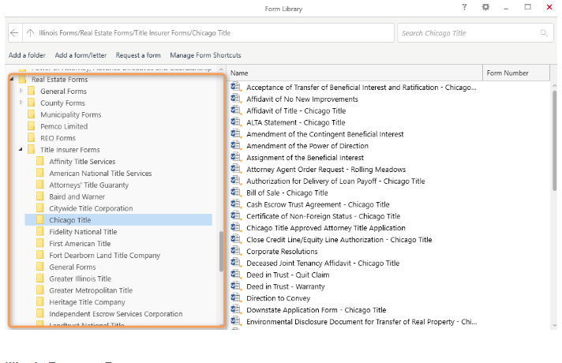
Task: Click the Direction to Convey document icon
Action: pyautogui.click(x=235, y=298)
